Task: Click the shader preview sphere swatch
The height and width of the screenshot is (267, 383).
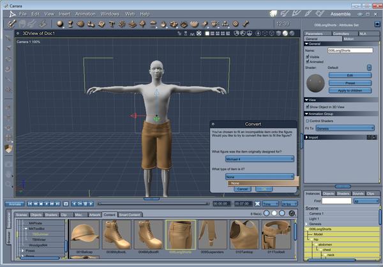Action: [315, 82]
